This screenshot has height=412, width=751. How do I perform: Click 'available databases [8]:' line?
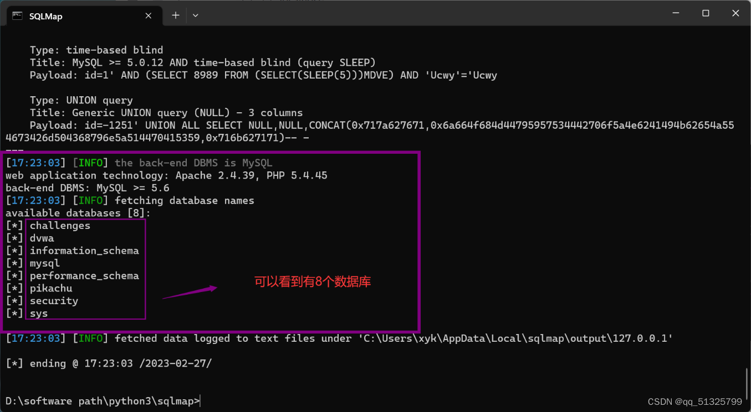78,213
